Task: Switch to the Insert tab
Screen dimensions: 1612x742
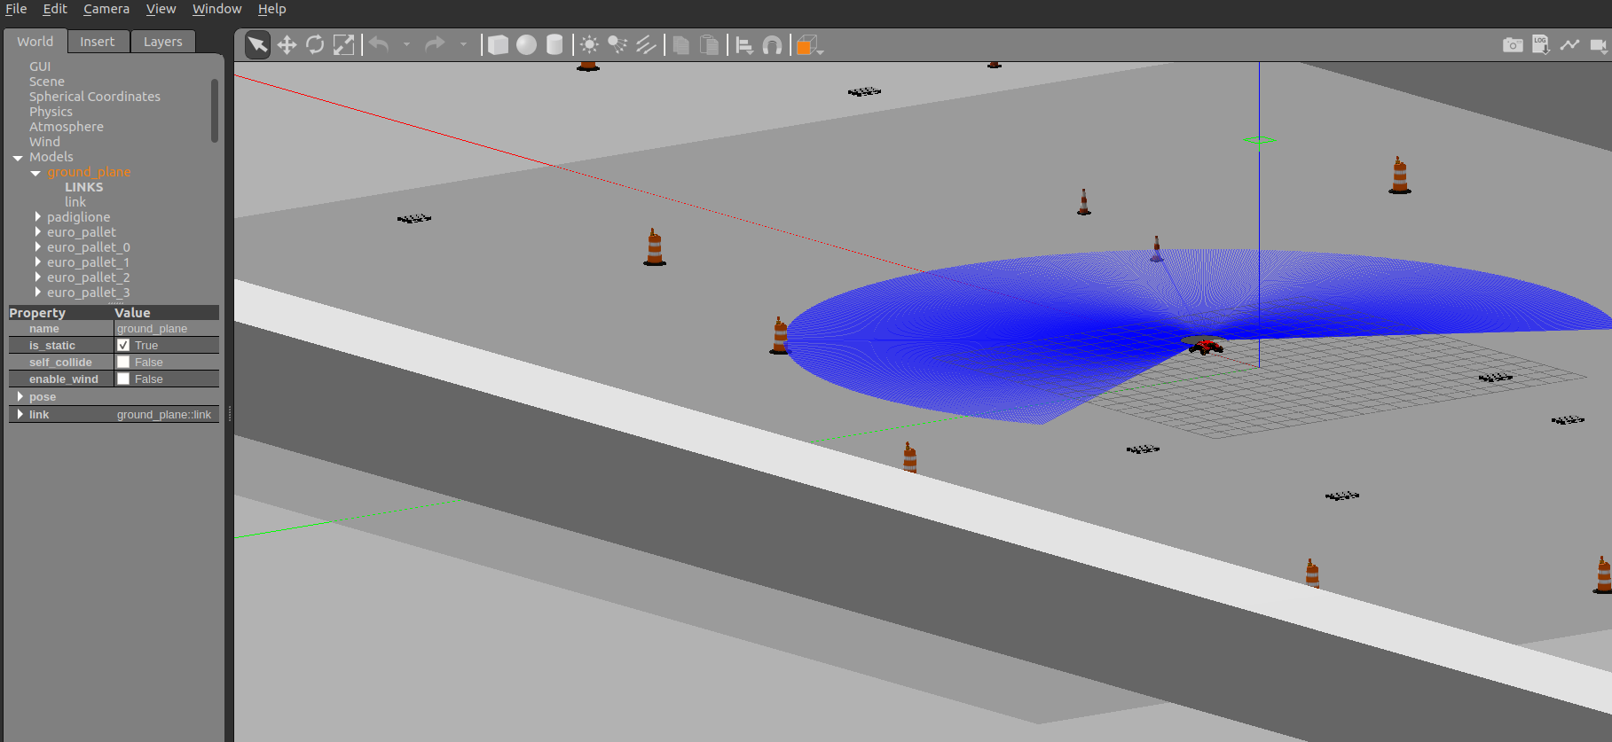Action: tap(98, 42)
